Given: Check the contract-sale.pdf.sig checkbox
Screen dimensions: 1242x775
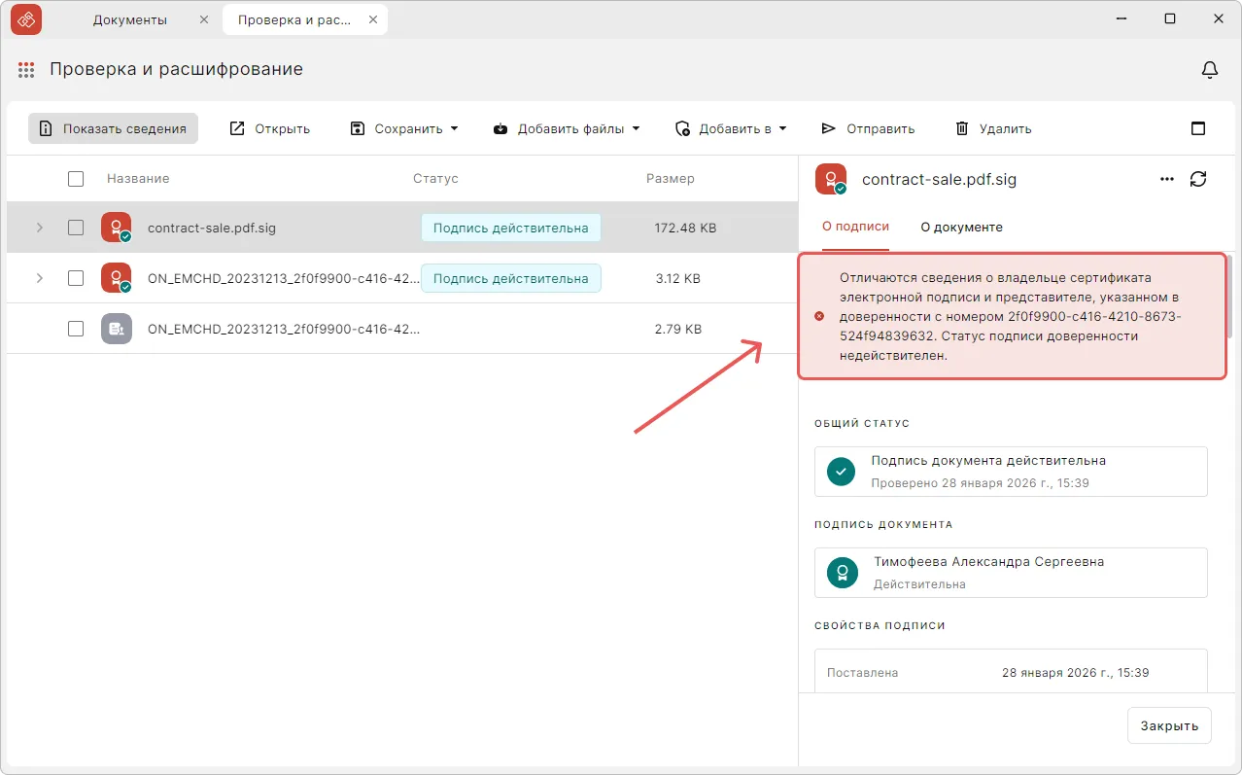Looking at the screenshot, I should point(76,228).
